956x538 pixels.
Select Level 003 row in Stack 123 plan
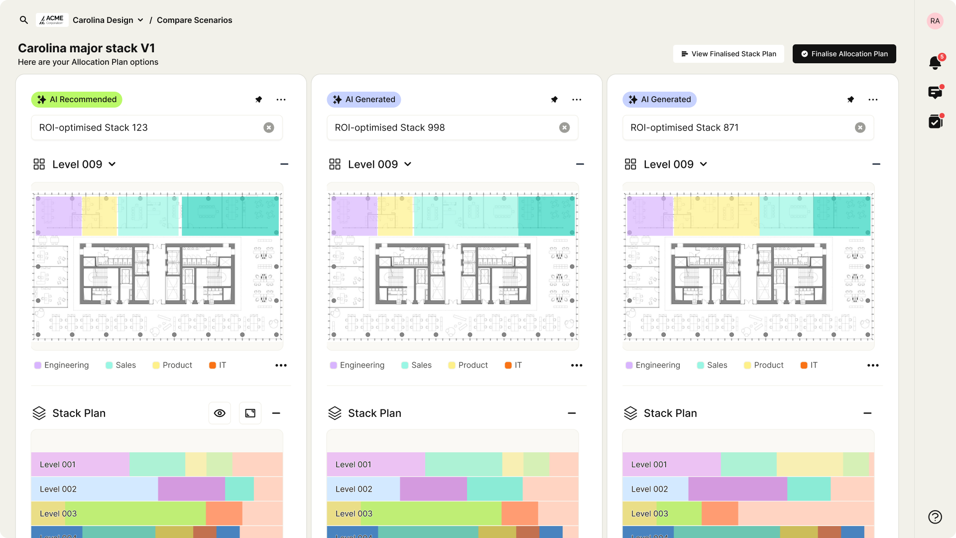click(x=157, y=514)
